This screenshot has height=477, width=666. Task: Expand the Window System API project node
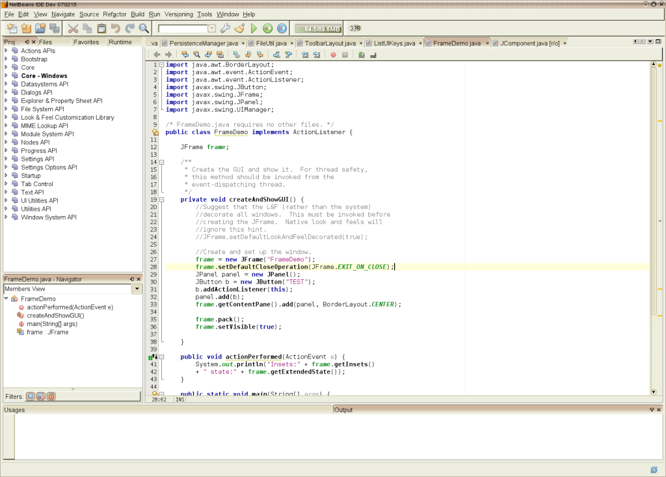coord(6,217)
